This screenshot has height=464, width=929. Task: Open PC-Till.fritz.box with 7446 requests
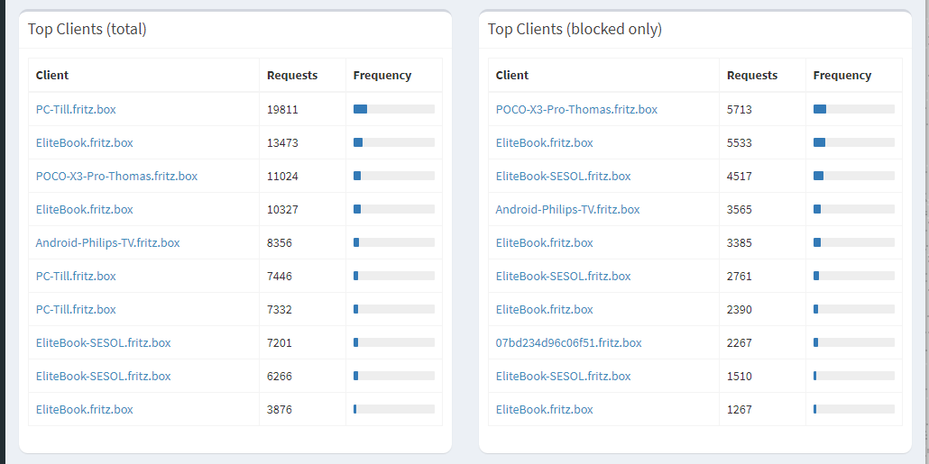pos(76,276)
